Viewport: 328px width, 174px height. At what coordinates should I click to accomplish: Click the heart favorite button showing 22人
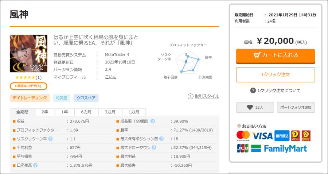[x=255, y=107]
